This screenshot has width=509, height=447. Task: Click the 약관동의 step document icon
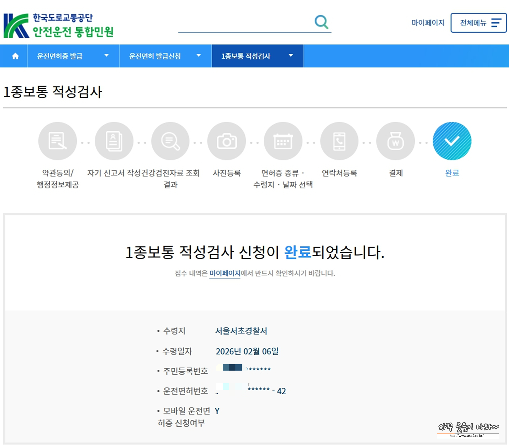coord(58,141)
